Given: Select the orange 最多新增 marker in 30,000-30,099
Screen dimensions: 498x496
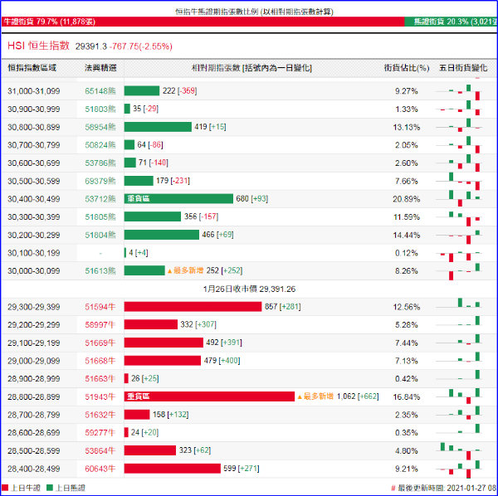Looking at the screenshot, I should pyautogui.click(x=185, y=270).
